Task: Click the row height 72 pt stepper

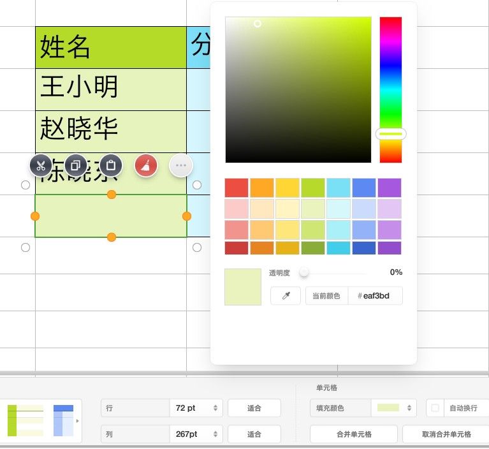Action: [215, 408]
